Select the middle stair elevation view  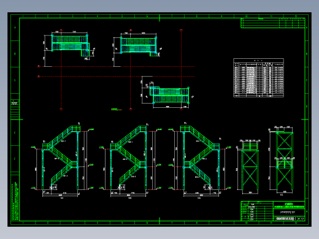(x=130, y=161)
